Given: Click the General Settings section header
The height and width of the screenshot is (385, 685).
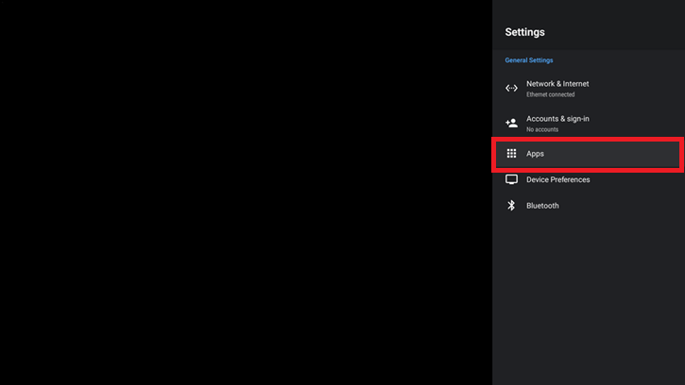Looking at the screenshot, I should tap(529, 60).
